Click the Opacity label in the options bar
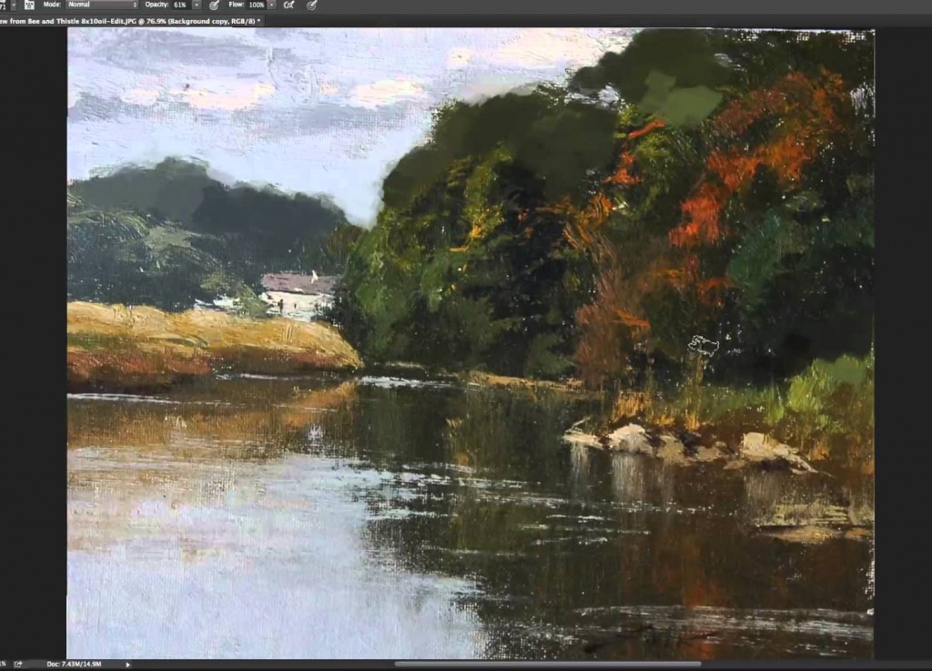Viewport: 932px width, 671px height. (157, 5)
